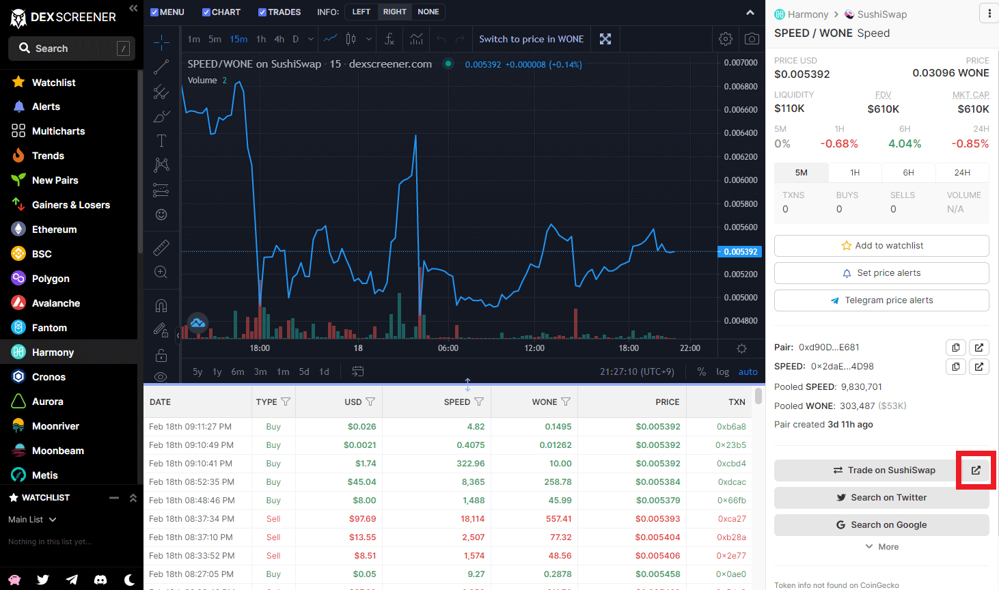Viewport: 999px width, 590px height.
Task: Toggle fullscreen chart mode
Action: (605, 39)
